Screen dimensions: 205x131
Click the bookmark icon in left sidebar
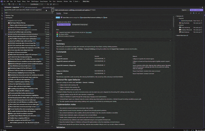(2, 19)
